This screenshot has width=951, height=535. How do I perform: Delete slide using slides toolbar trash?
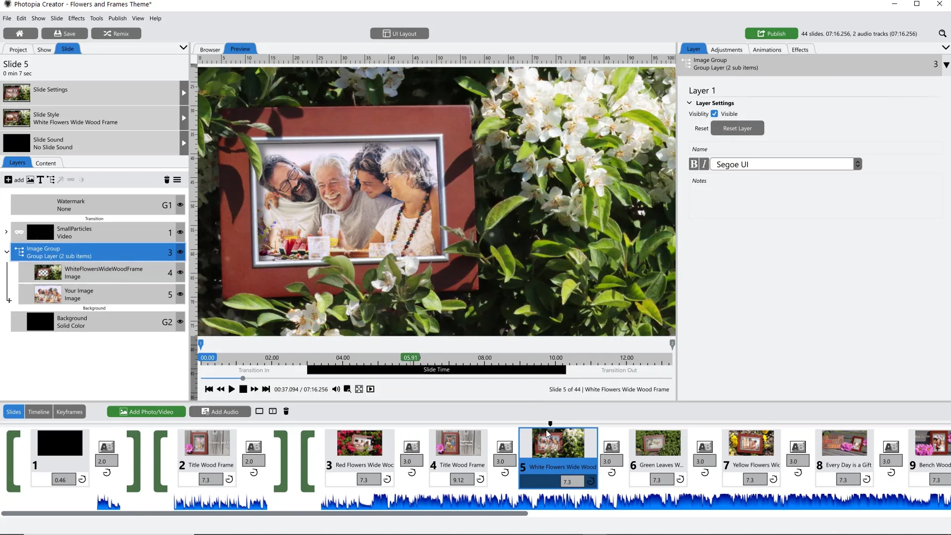coord(286,411)
